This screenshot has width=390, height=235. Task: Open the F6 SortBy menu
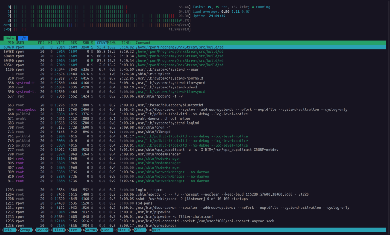pos(89,230)
